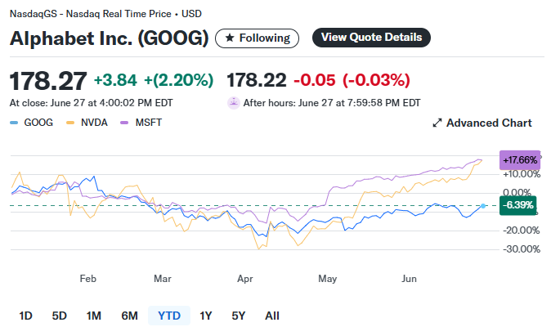This screenshot has width=551, height=327.
Task: Click the Jun axis label
Action: pos(409,279)
